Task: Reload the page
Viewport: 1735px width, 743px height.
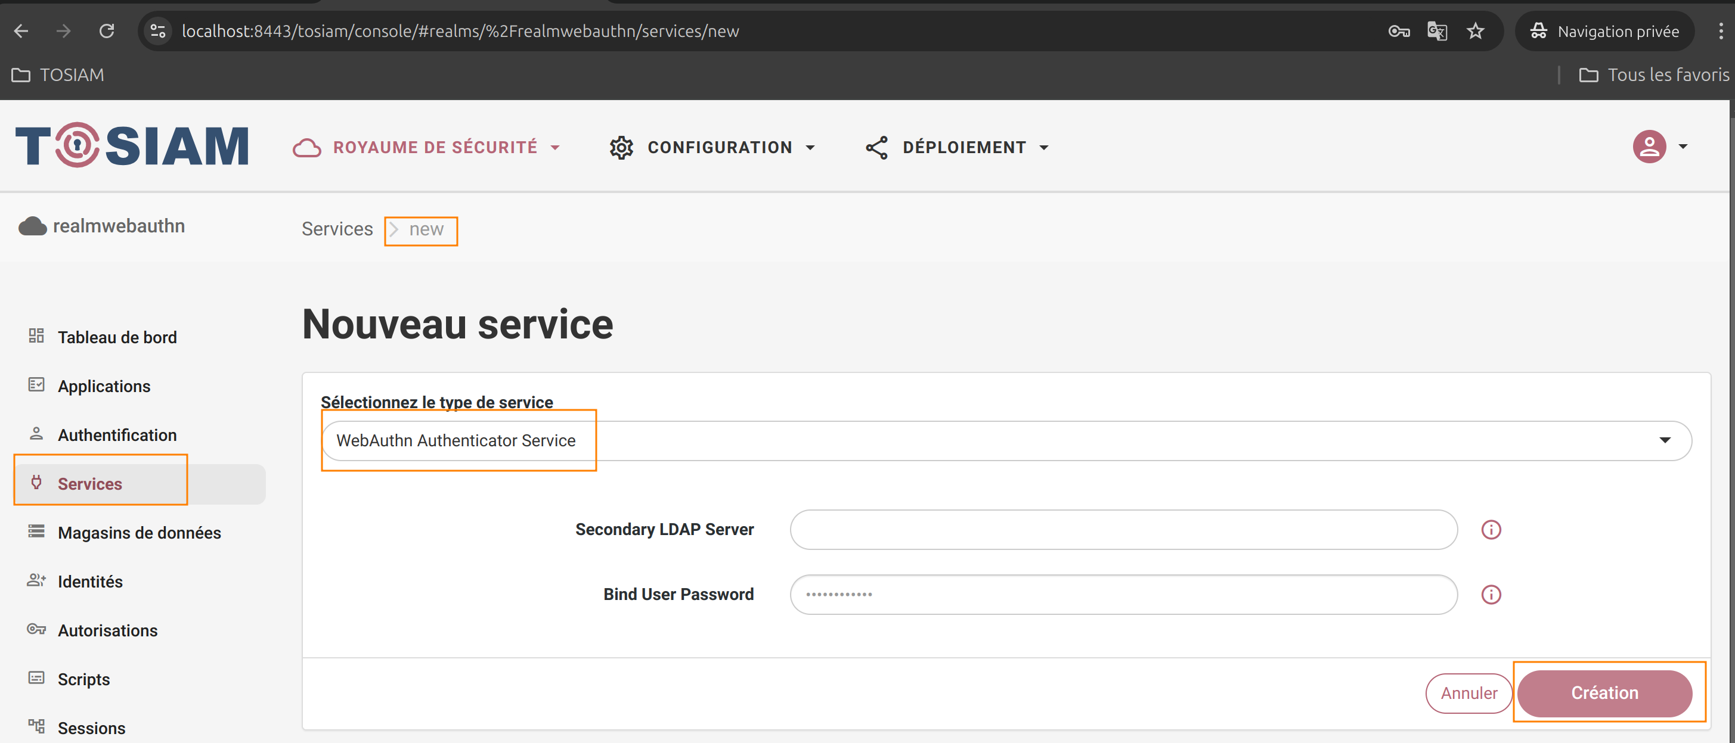Action: pos(106,31)
